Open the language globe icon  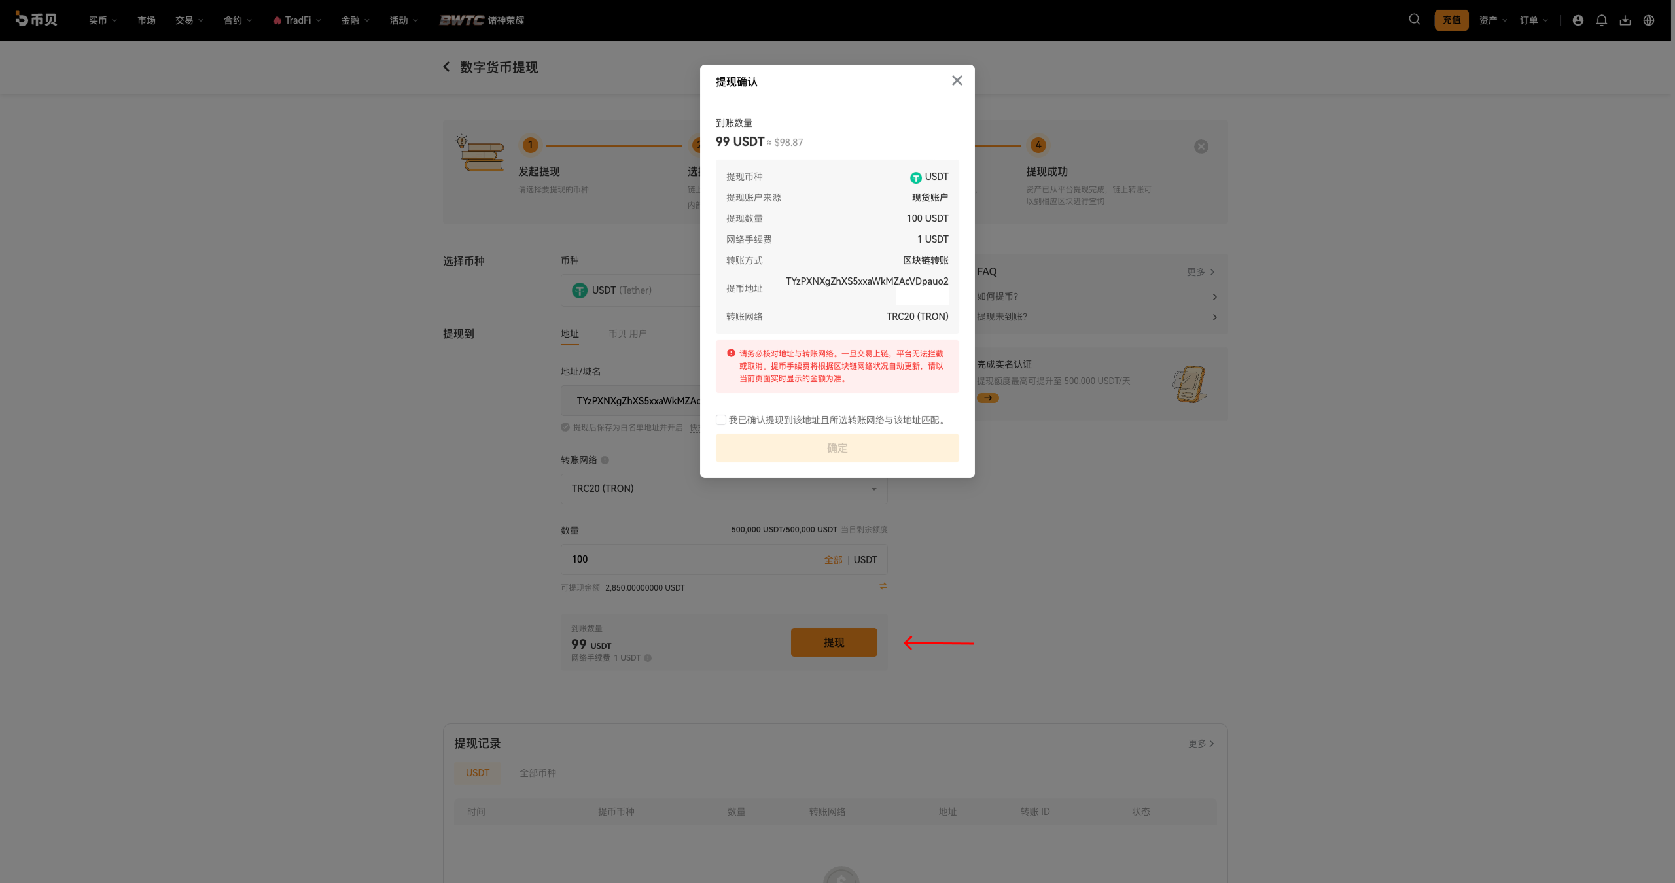tap(1648, 20)
